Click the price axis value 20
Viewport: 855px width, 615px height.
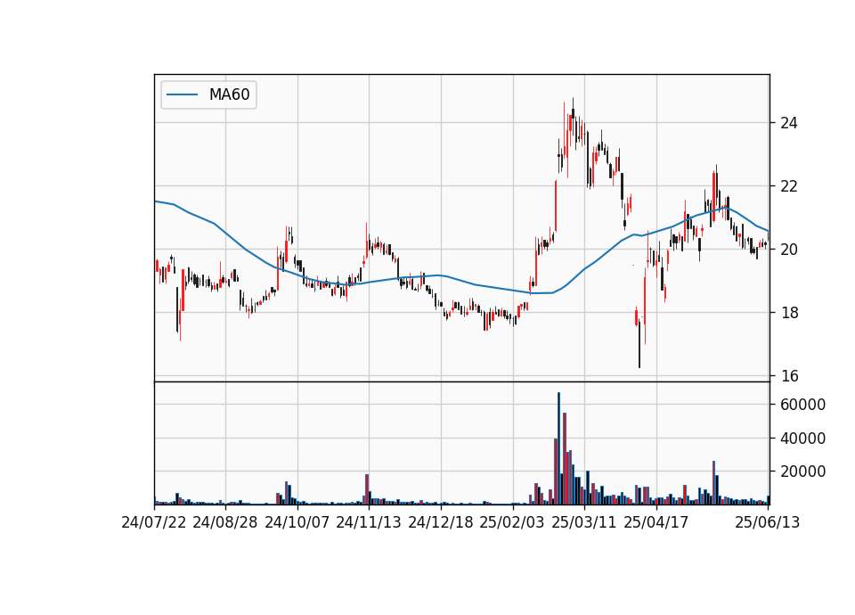788,250
